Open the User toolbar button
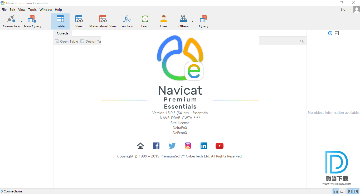This screenshot has width=360, height=194. [x=164, y=22]
